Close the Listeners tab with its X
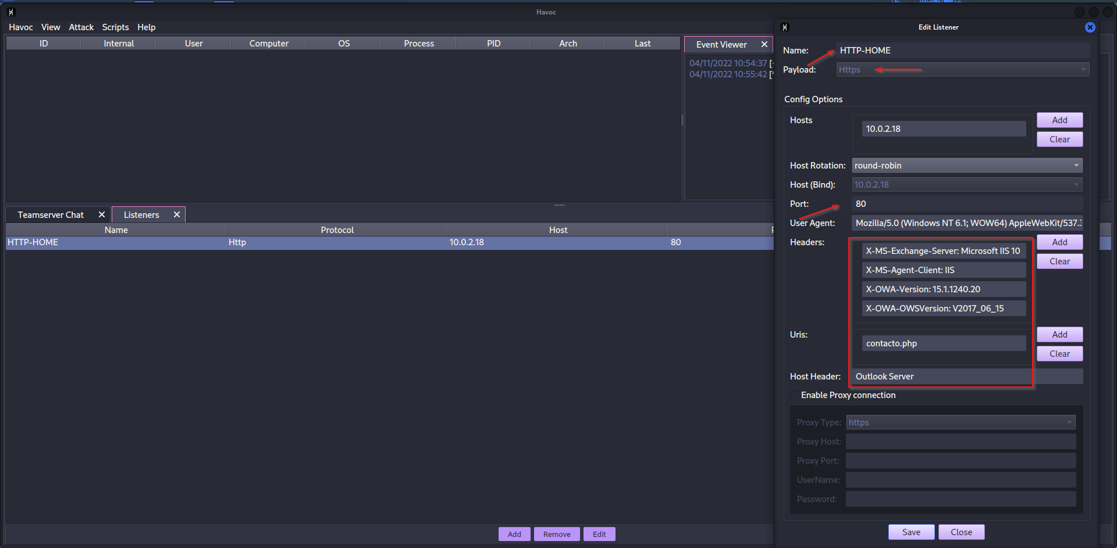Viewport: 1117px width, 548px height. click(176, 214)
